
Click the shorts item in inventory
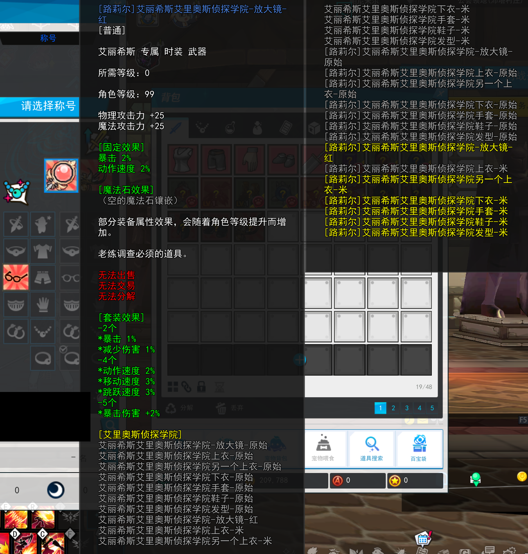click(217, 159)
